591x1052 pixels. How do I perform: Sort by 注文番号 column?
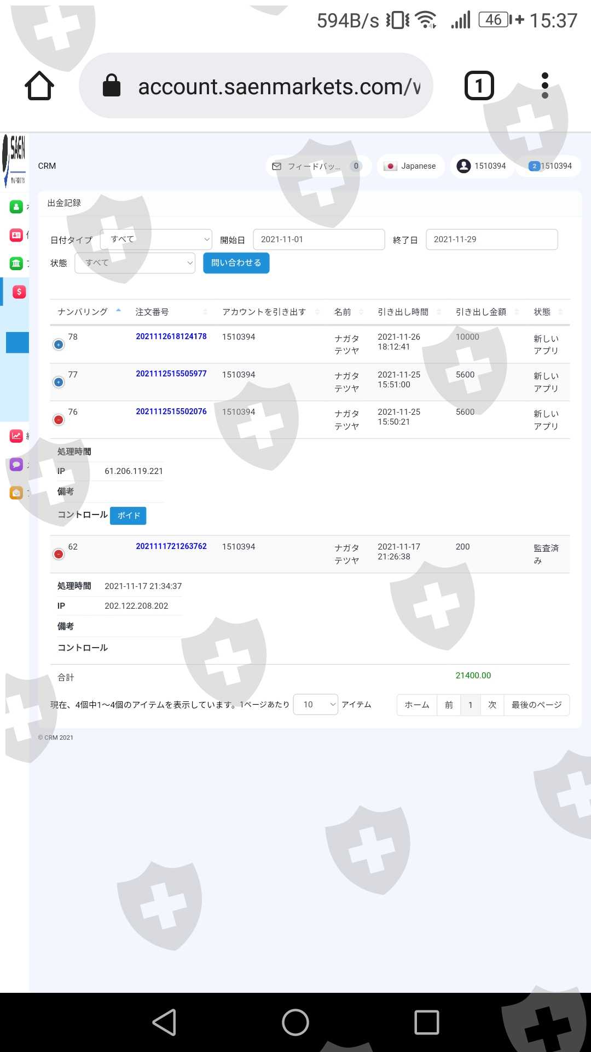click(x=171, y=312)
